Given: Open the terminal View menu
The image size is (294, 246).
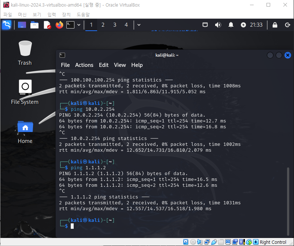Looking at the screenshot, I should (x=120, y=65).
